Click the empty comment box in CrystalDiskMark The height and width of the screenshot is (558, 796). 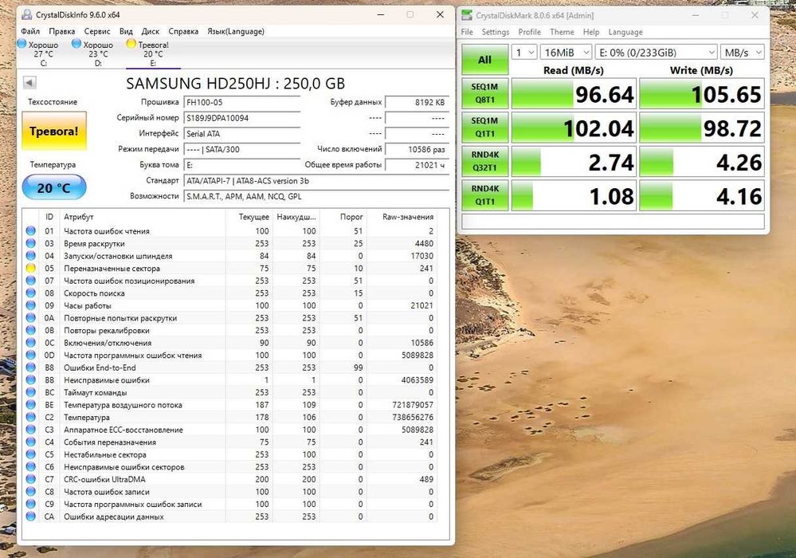point(613,222)
